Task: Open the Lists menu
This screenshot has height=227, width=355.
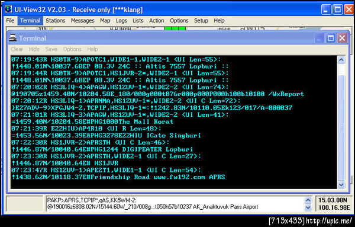Action: tap(138, 21)
